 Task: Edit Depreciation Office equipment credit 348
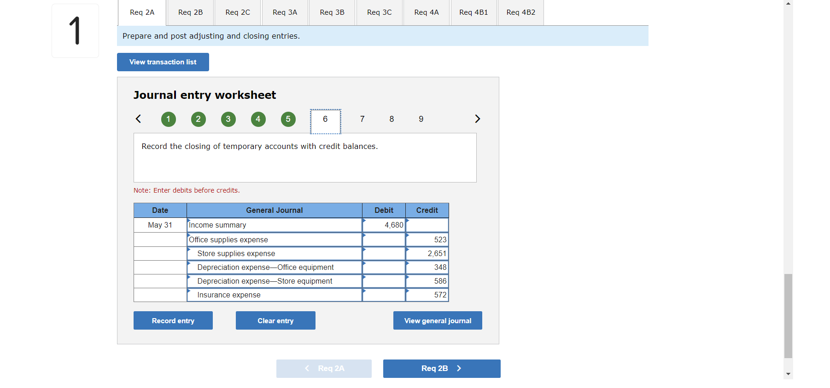(x=427, y=267)
